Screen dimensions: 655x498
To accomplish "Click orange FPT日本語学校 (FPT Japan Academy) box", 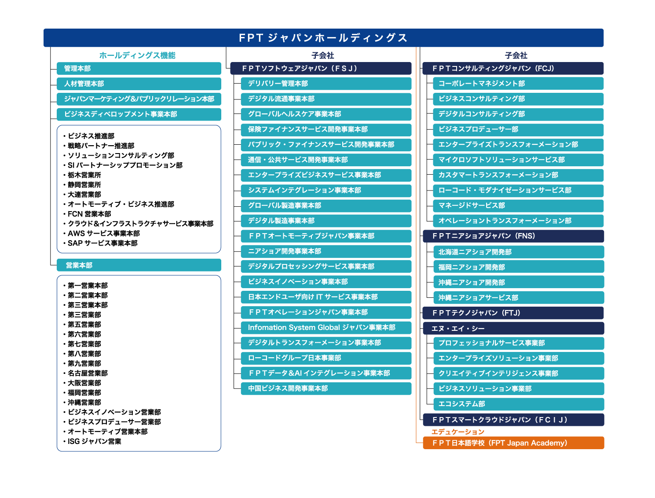I will click(513, 443).
